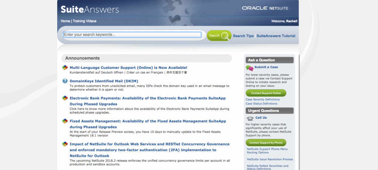The height and width of the screenshot is (170, 378).
Task: Open the Training Videos menu item
Action: click(85, 21)
